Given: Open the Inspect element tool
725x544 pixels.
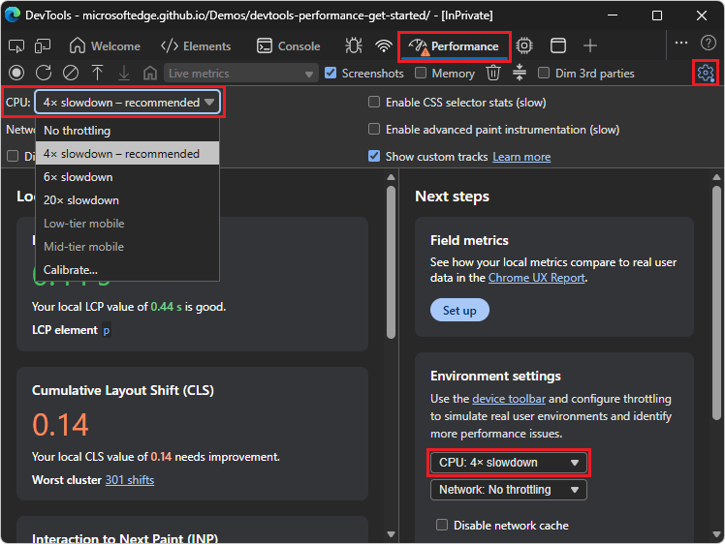Looking at the screenshot, I should pyautogui.click(x=16, y=45).
